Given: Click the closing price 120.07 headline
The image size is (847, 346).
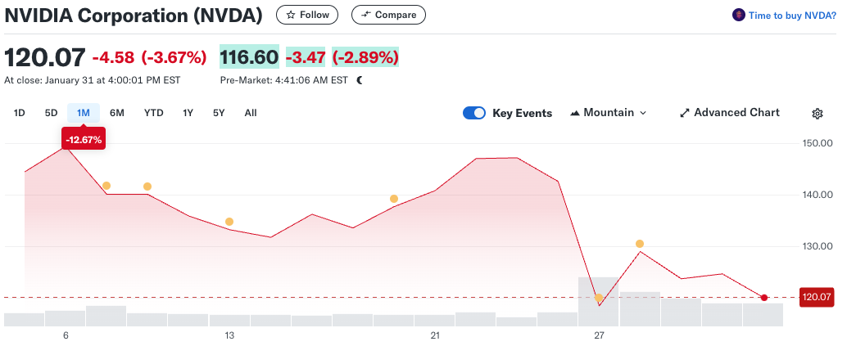Looking at the screenshot, I should pyautogui.click(x=45, y=57).
